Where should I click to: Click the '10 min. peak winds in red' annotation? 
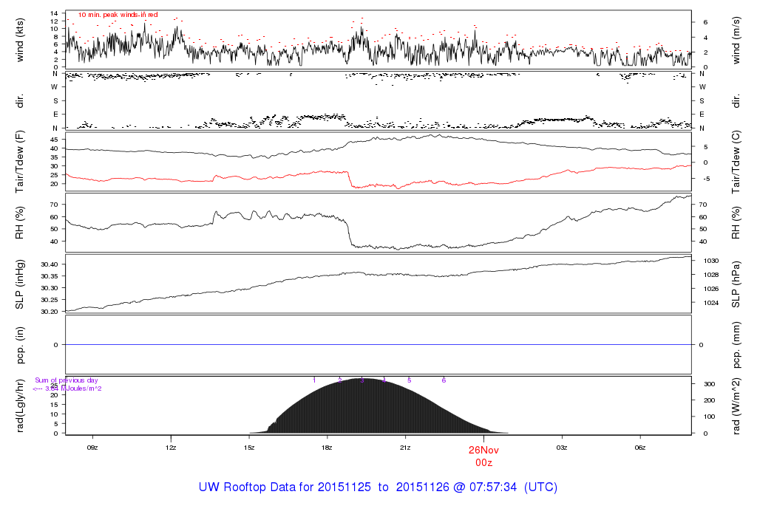pyautogui.click(x=118, y=15)
